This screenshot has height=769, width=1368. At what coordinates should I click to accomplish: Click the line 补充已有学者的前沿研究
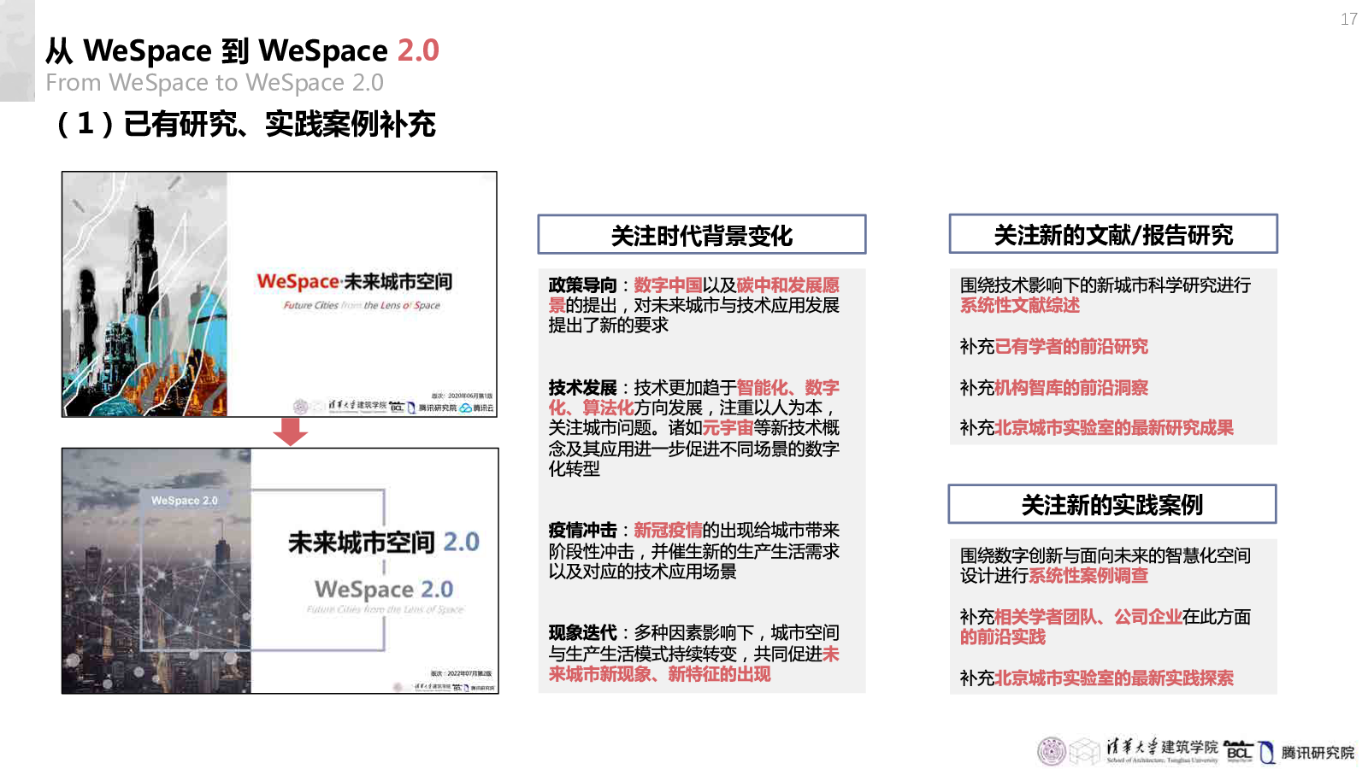1054,347
